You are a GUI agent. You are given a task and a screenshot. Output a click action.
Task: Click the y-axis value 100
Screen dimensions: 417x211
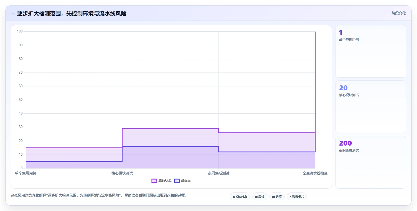20,31
